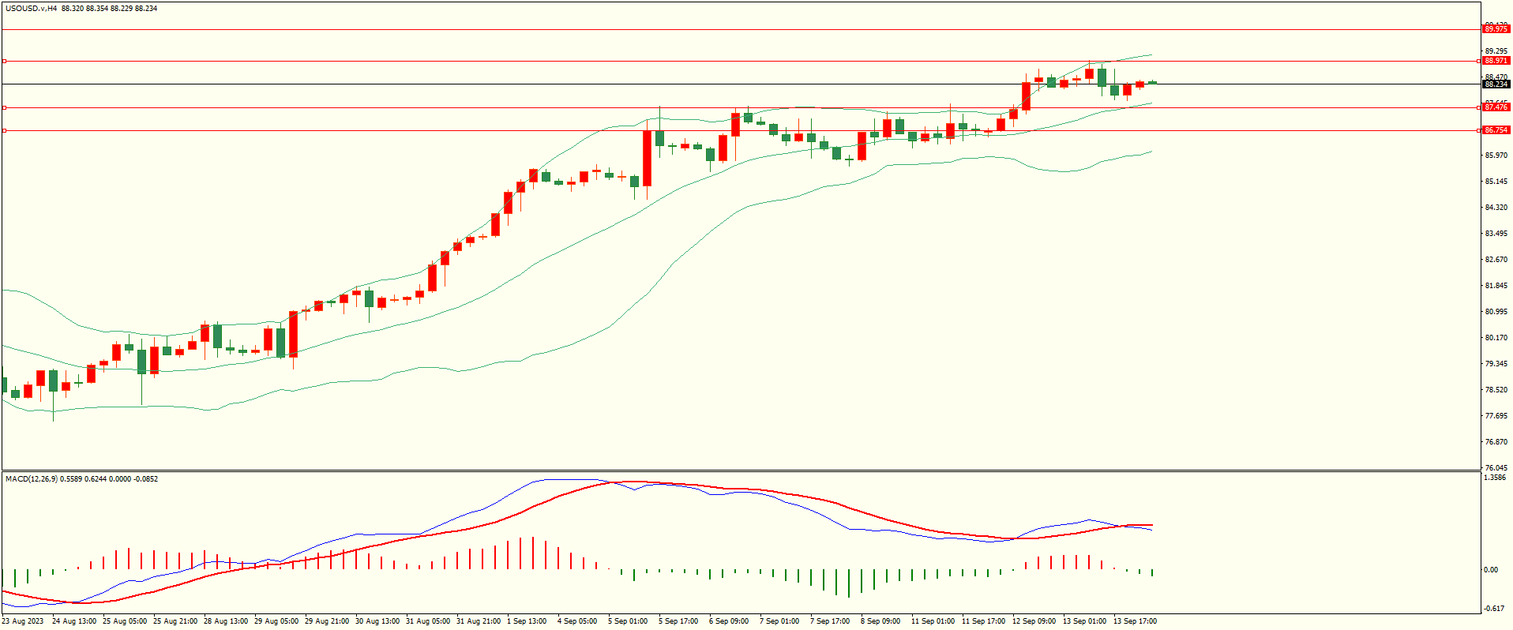The height and width of the screenshot is (630, 1513).
Task: Click the 8 Sep 09:00 time axis label
Action: click(x=880, y=621)
